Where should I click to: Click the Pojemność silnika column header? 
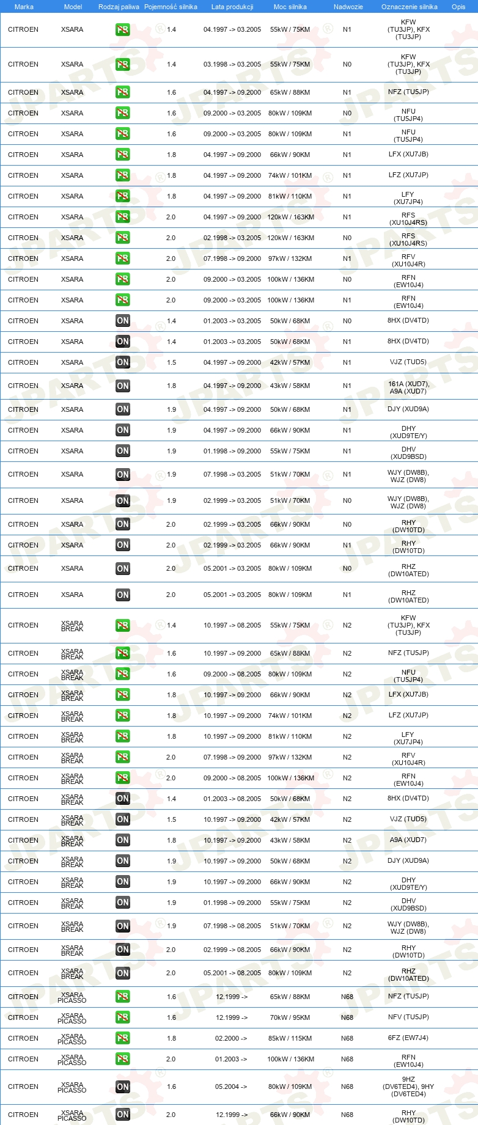[x=171, y=7]
